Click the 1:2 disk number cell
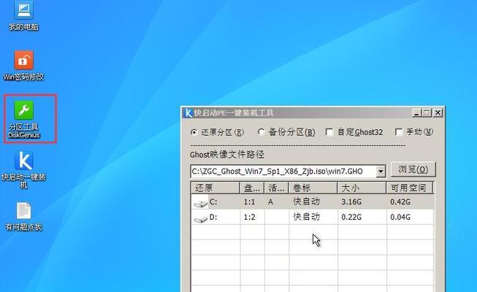 pyautogui.click(x=249, y=218)
